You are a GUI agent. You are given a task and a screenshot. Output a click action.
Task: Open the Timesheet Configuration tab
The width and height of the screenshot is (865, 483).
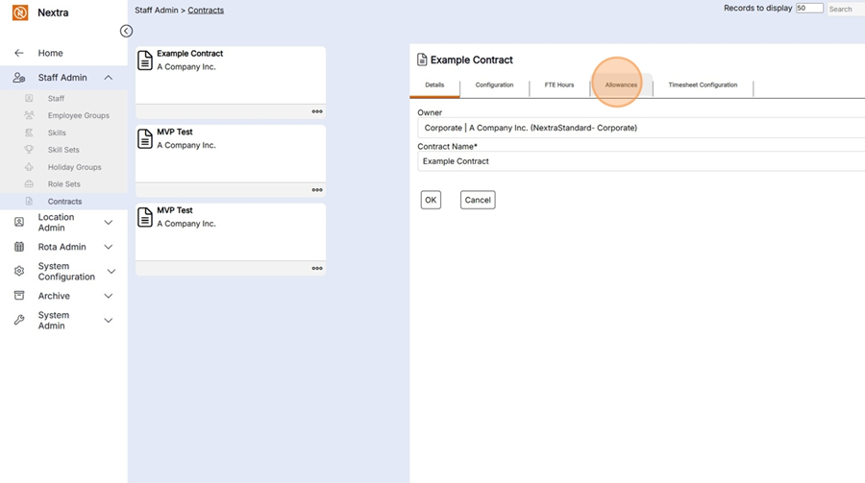pyautogui.click(x=703, y=85)
